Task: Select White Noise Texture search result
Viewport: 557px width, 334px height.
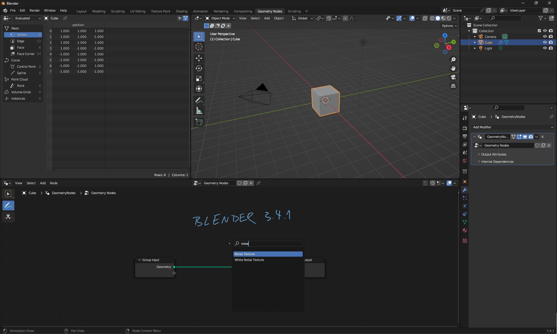Action: tap(249, 260)
